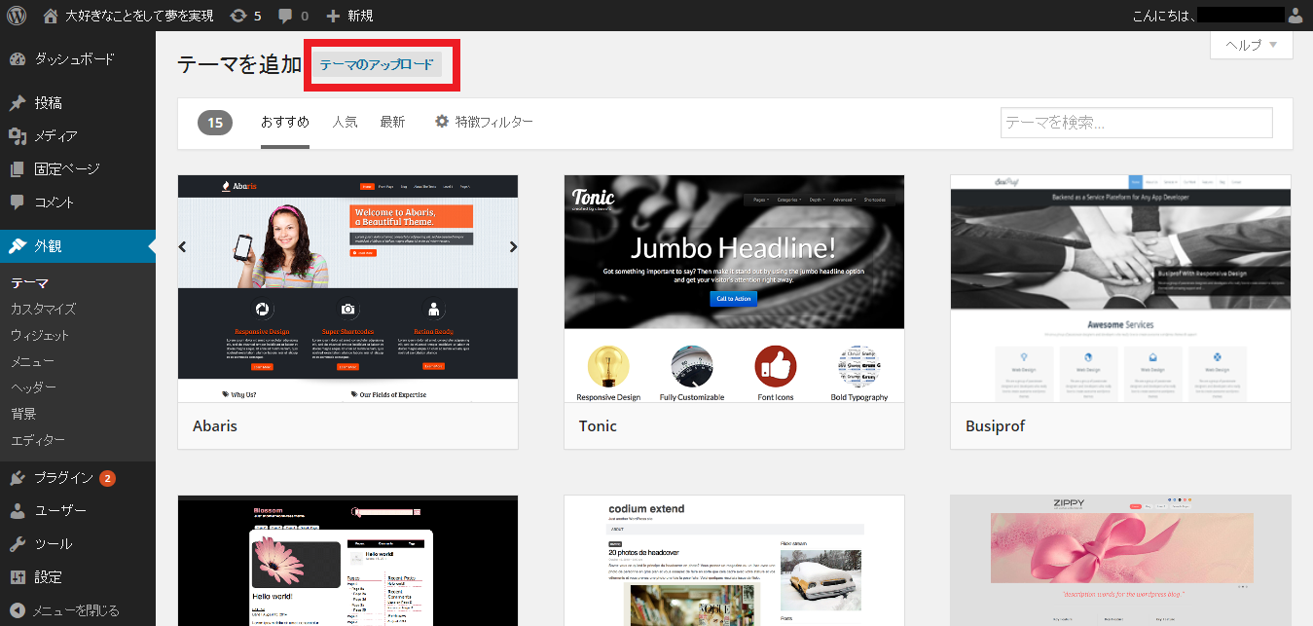
Task: Open the Tonic theme preview thumbnail
Action: click(x=735, y=289)
